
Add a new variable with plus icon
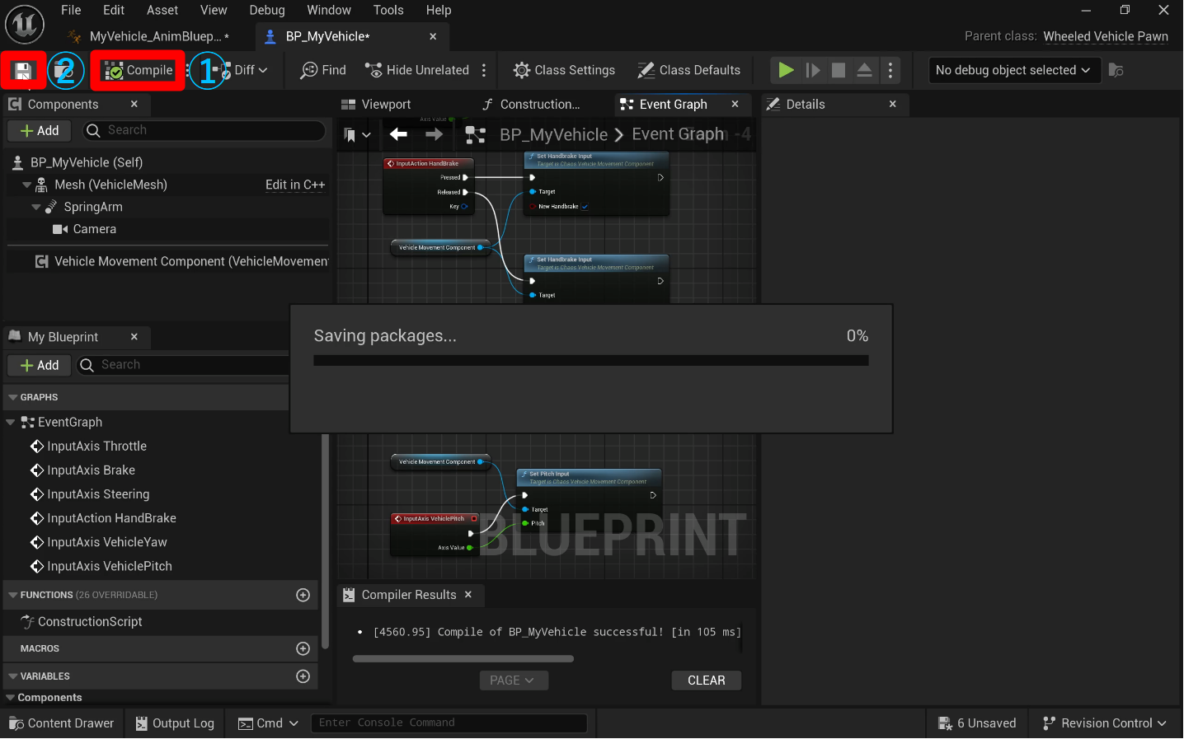303,676
